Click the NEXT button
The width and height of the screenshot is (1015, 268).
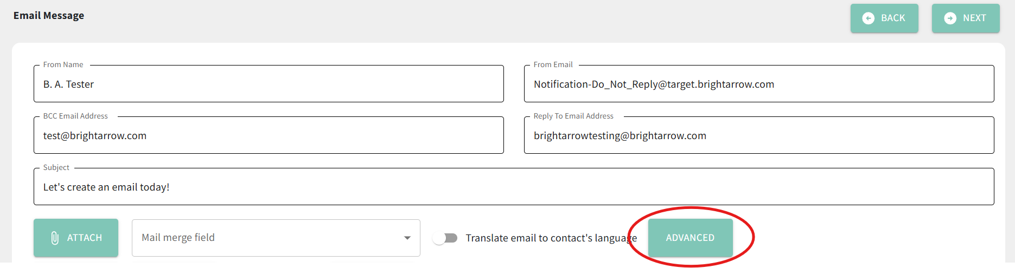pos(966,18)
